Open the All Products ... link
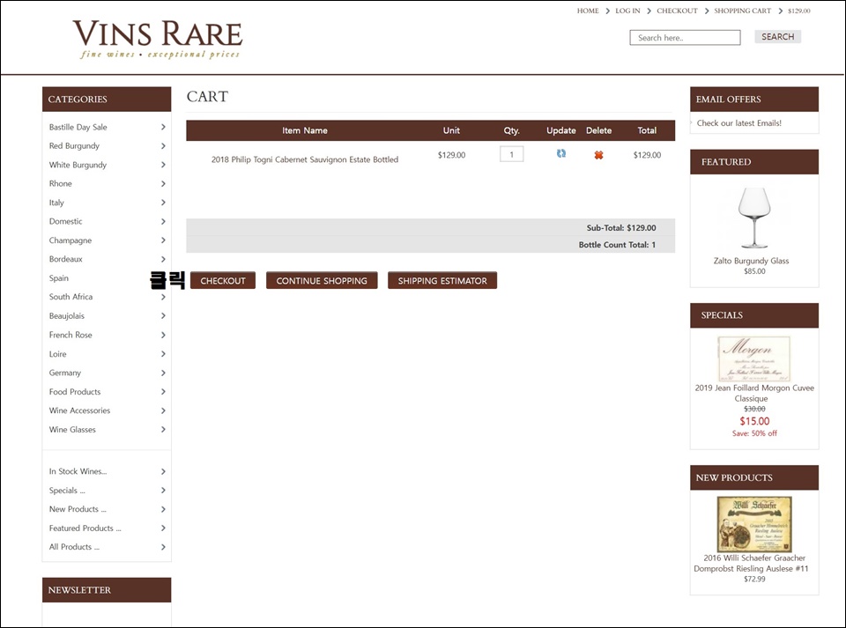846x628 pixels. tap(74, 547)
